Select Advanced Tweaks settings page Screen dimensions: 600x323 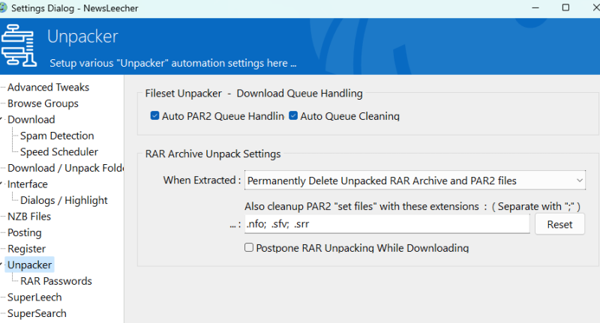pyautogui.click(x=48, y=88)
